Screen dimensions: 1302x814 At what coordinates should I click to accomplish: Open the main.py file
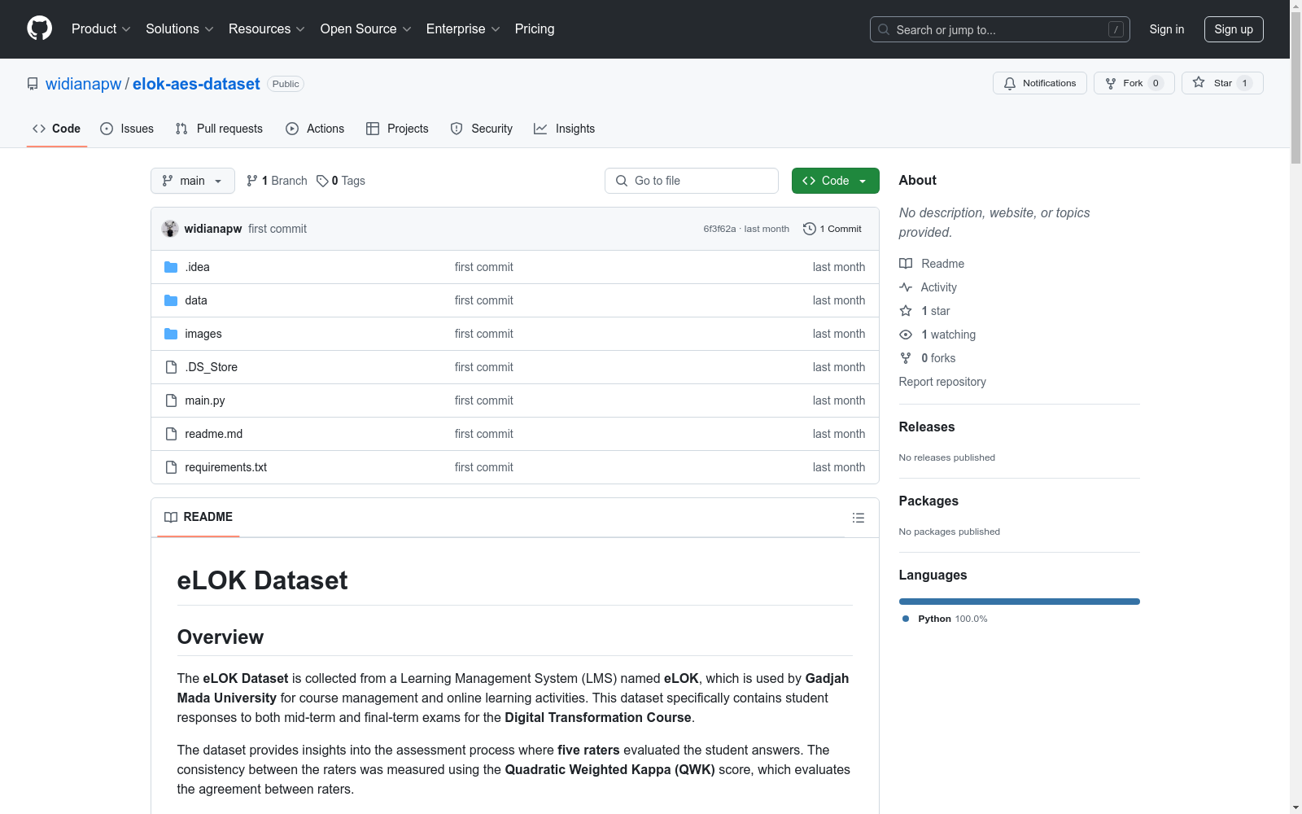pos(205,400)
